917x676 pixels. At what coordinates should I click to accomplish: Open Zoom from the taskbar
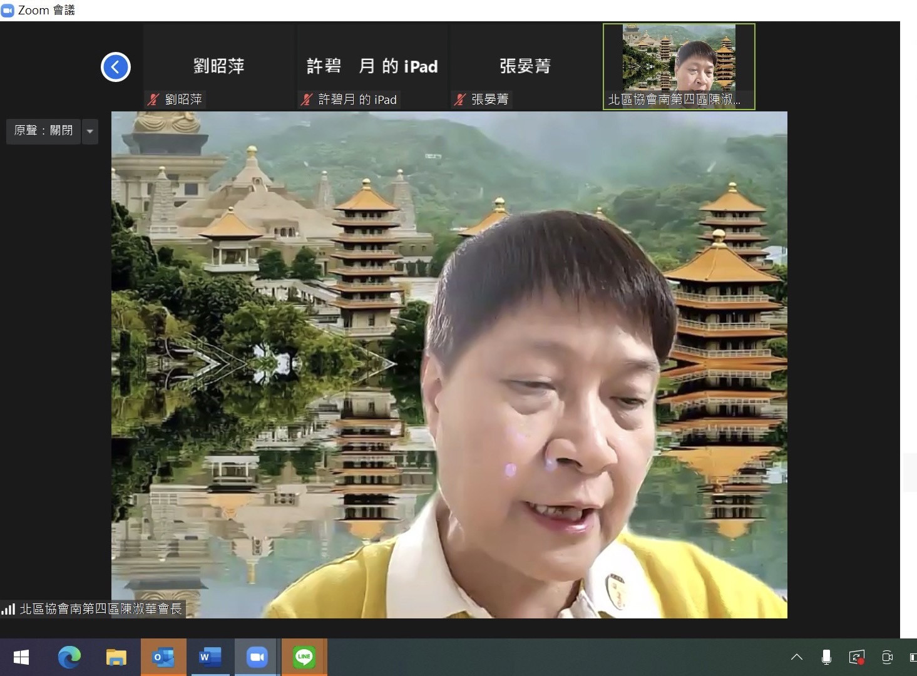[257, 657]
